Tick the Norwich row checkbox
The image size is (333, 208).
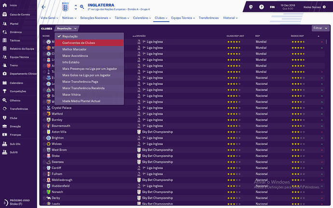(x=44, y=192)
